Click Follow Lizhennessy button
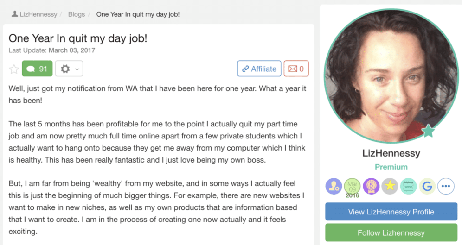The height and width of the screenshot is (245, 462). (x=391, y=232)
